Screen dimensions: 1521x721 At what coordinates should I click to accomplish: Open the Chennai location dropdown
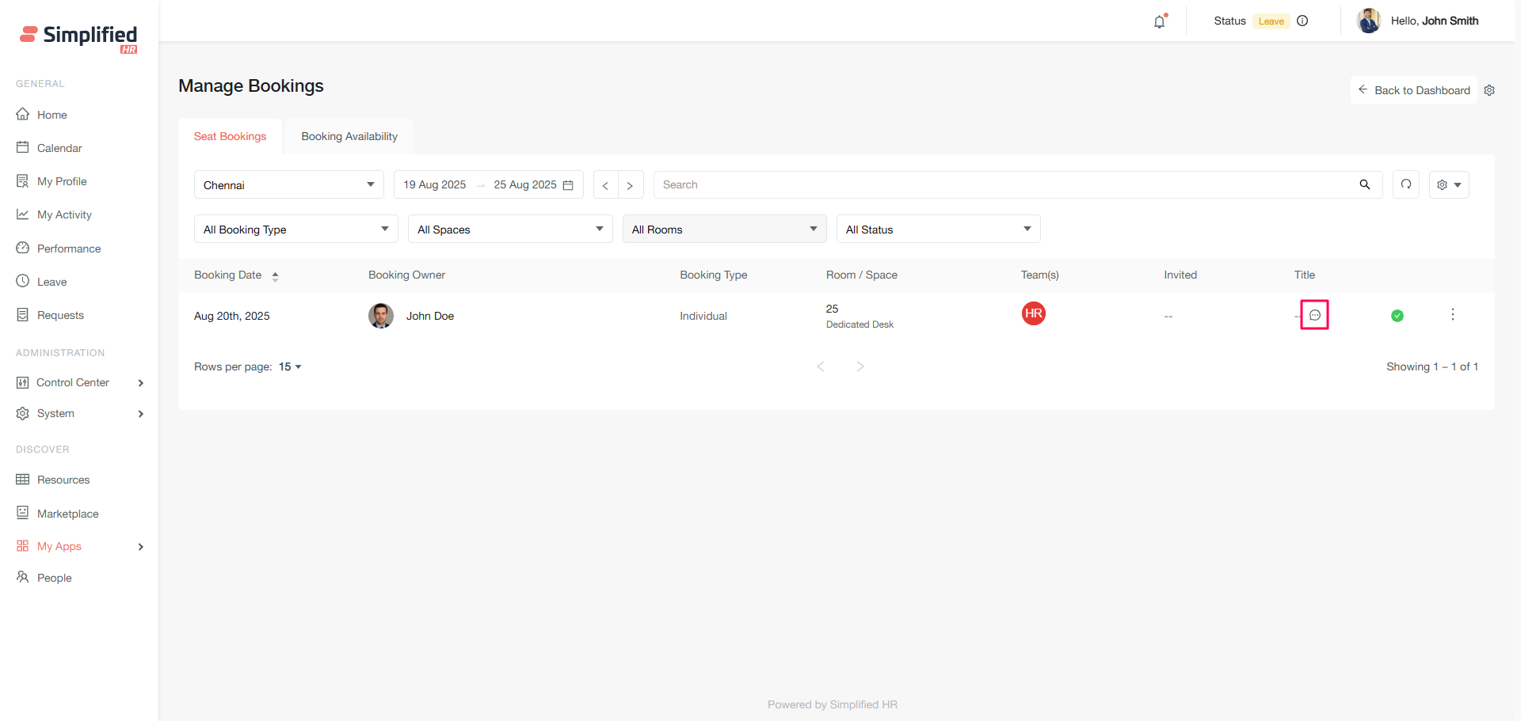click(288, 185)
